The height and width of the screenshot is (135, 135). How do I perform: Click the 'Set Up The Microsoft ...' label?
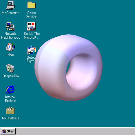click(x=32, y=35)
